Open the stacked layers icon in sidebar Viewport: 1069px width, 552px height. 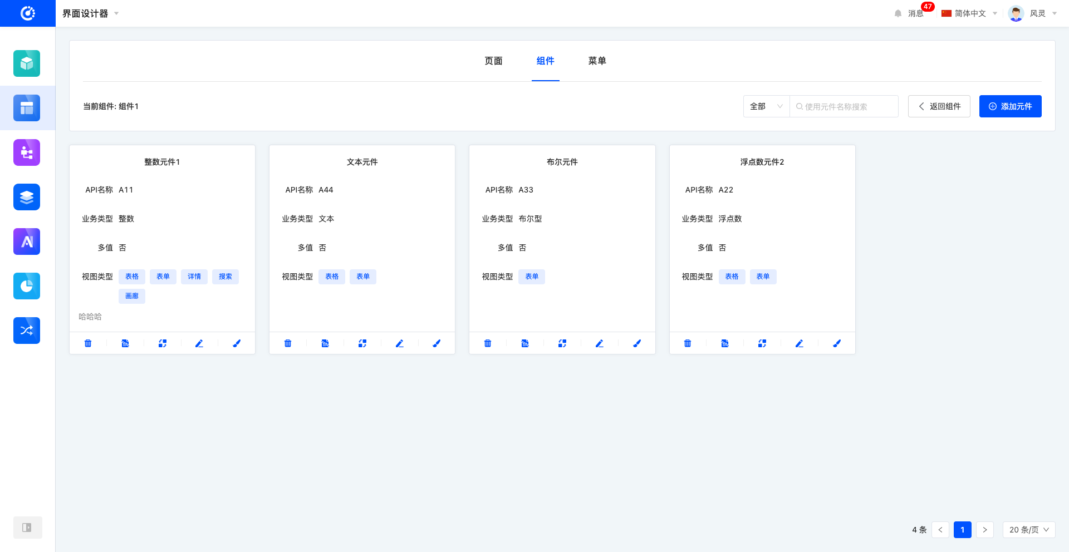(x=27, y=197)
